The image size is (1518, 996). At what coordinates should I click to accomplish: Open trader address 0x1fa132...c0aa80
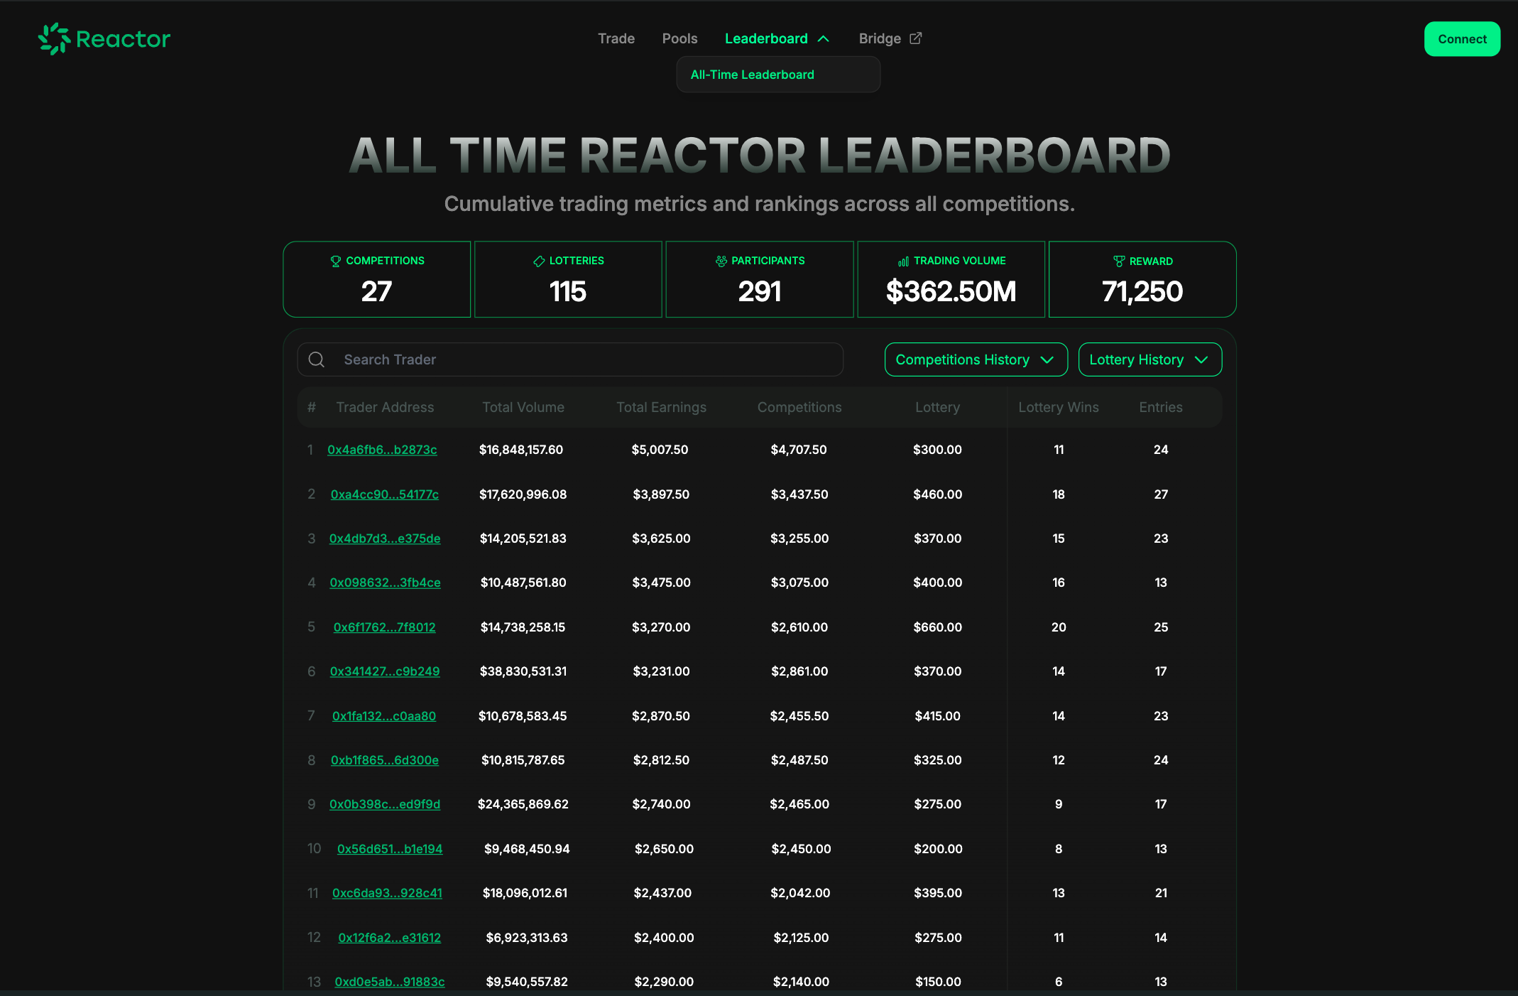tap(384, 716)
